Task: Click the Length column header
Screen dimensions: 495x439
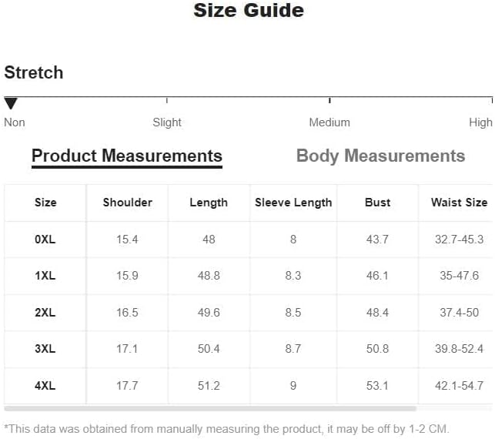Action: point(209,203)
